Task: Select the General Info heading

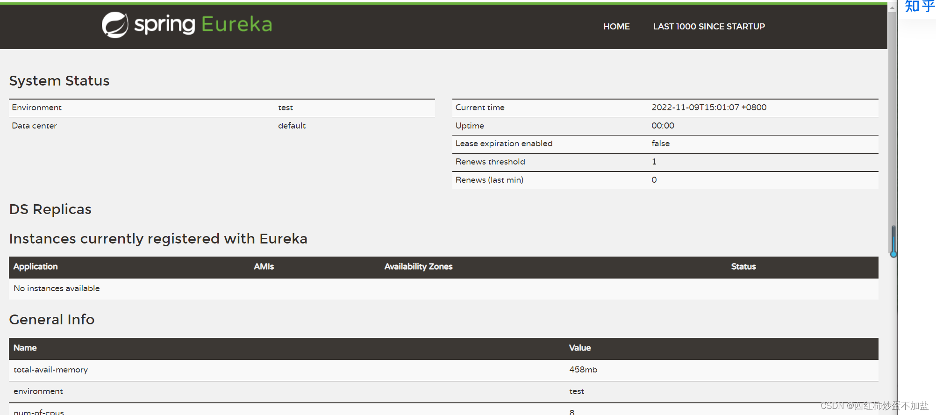Action: click(x=51, y=320)
